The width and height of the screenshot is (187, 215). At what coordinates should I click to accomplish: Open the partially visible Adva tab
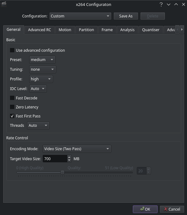point(170,30)
